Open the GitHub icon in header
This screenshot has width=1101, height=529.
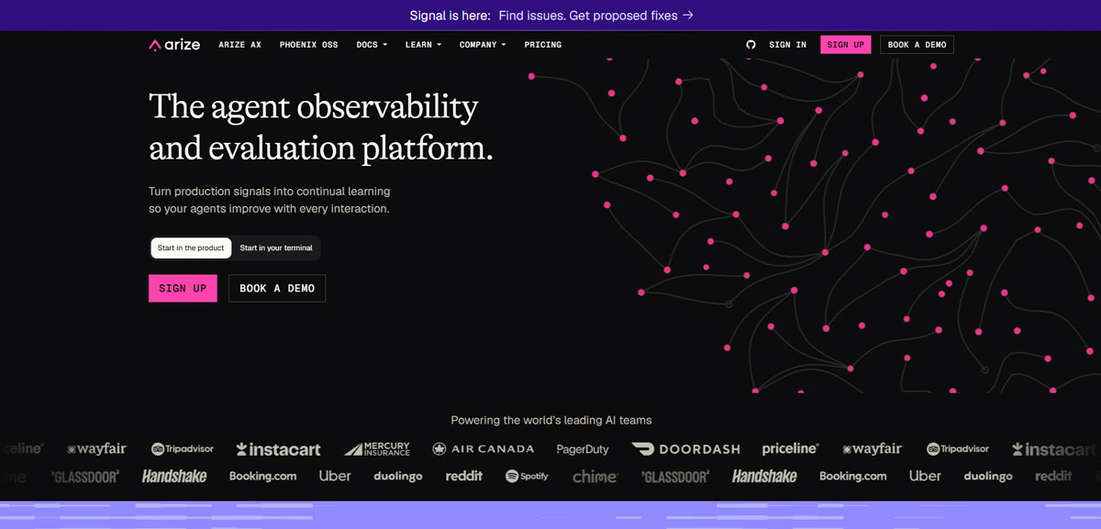coord(751,44)
